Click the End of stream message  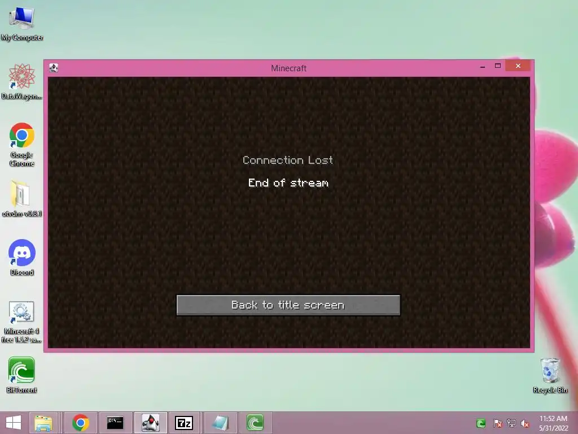(x=288, y=183)
